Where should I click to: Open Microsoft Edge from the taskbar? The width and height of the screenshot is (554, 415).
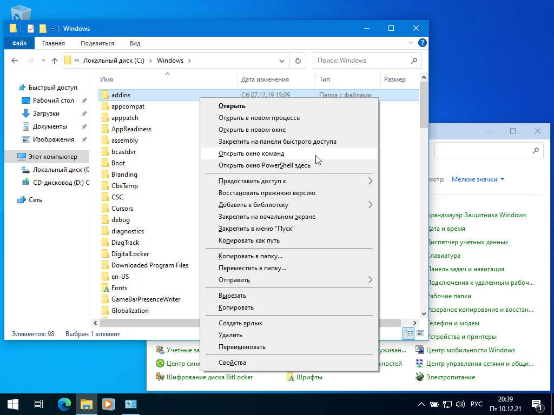(x=64, y=404)
